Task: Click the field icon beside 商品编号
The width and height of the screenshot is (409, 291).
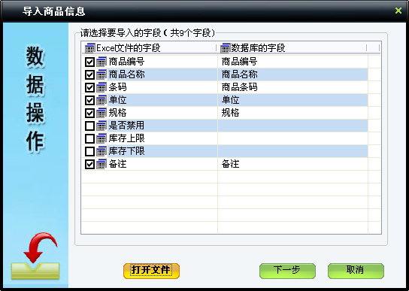Action: (x=101, y=62)
